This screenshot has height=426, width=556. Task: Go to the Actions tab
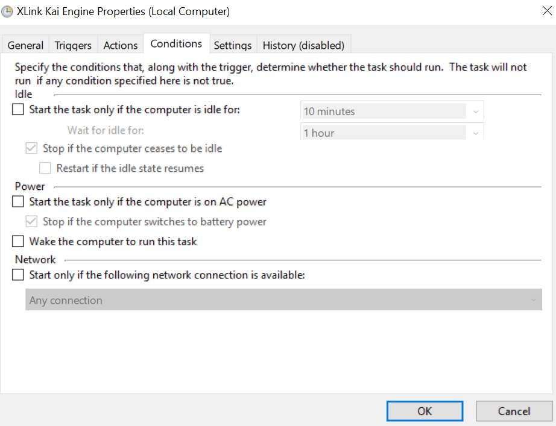(x=121, y=45)
